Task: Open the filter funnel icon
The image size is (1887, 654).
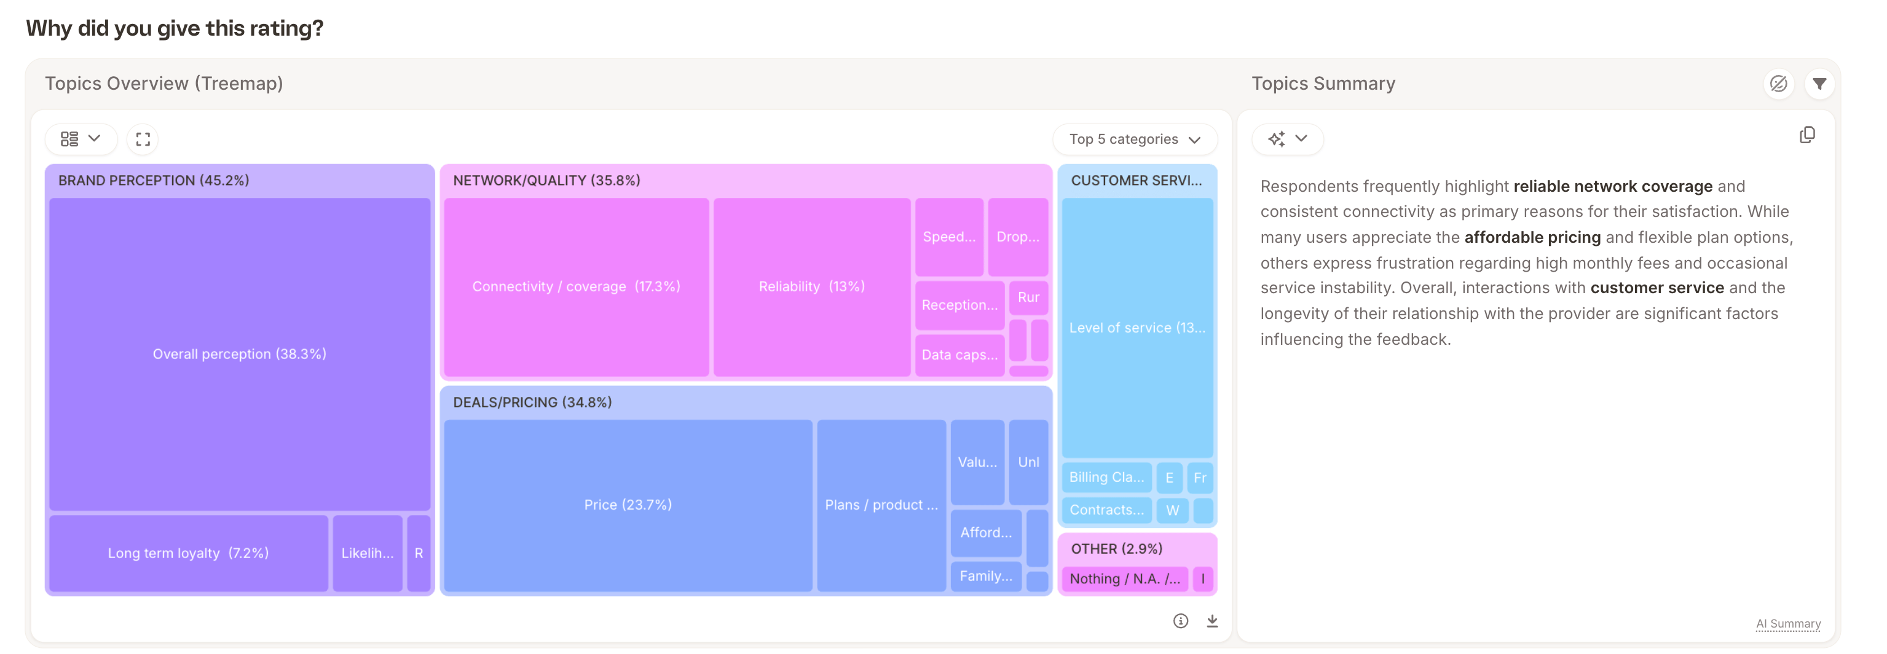Action: pyautogui.click(x=1819, y=84)
